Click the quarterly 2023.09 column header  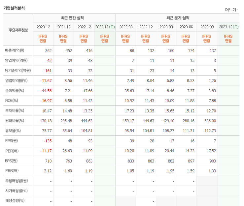pyautogui.click(x=207, y=27)
